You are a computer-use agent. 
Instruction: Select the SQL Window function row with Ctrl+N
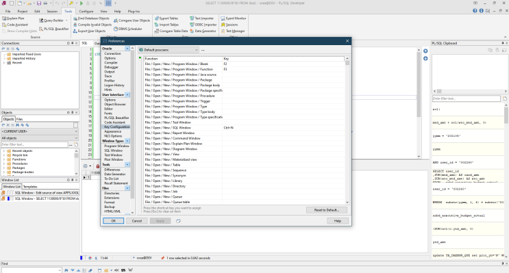245,128
